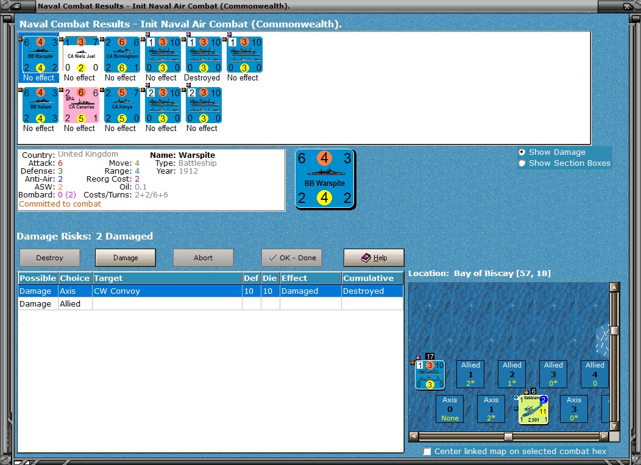Click the Axis 1 section box
The height and width of the screenshot is (465, 641).
pos(491,409)
